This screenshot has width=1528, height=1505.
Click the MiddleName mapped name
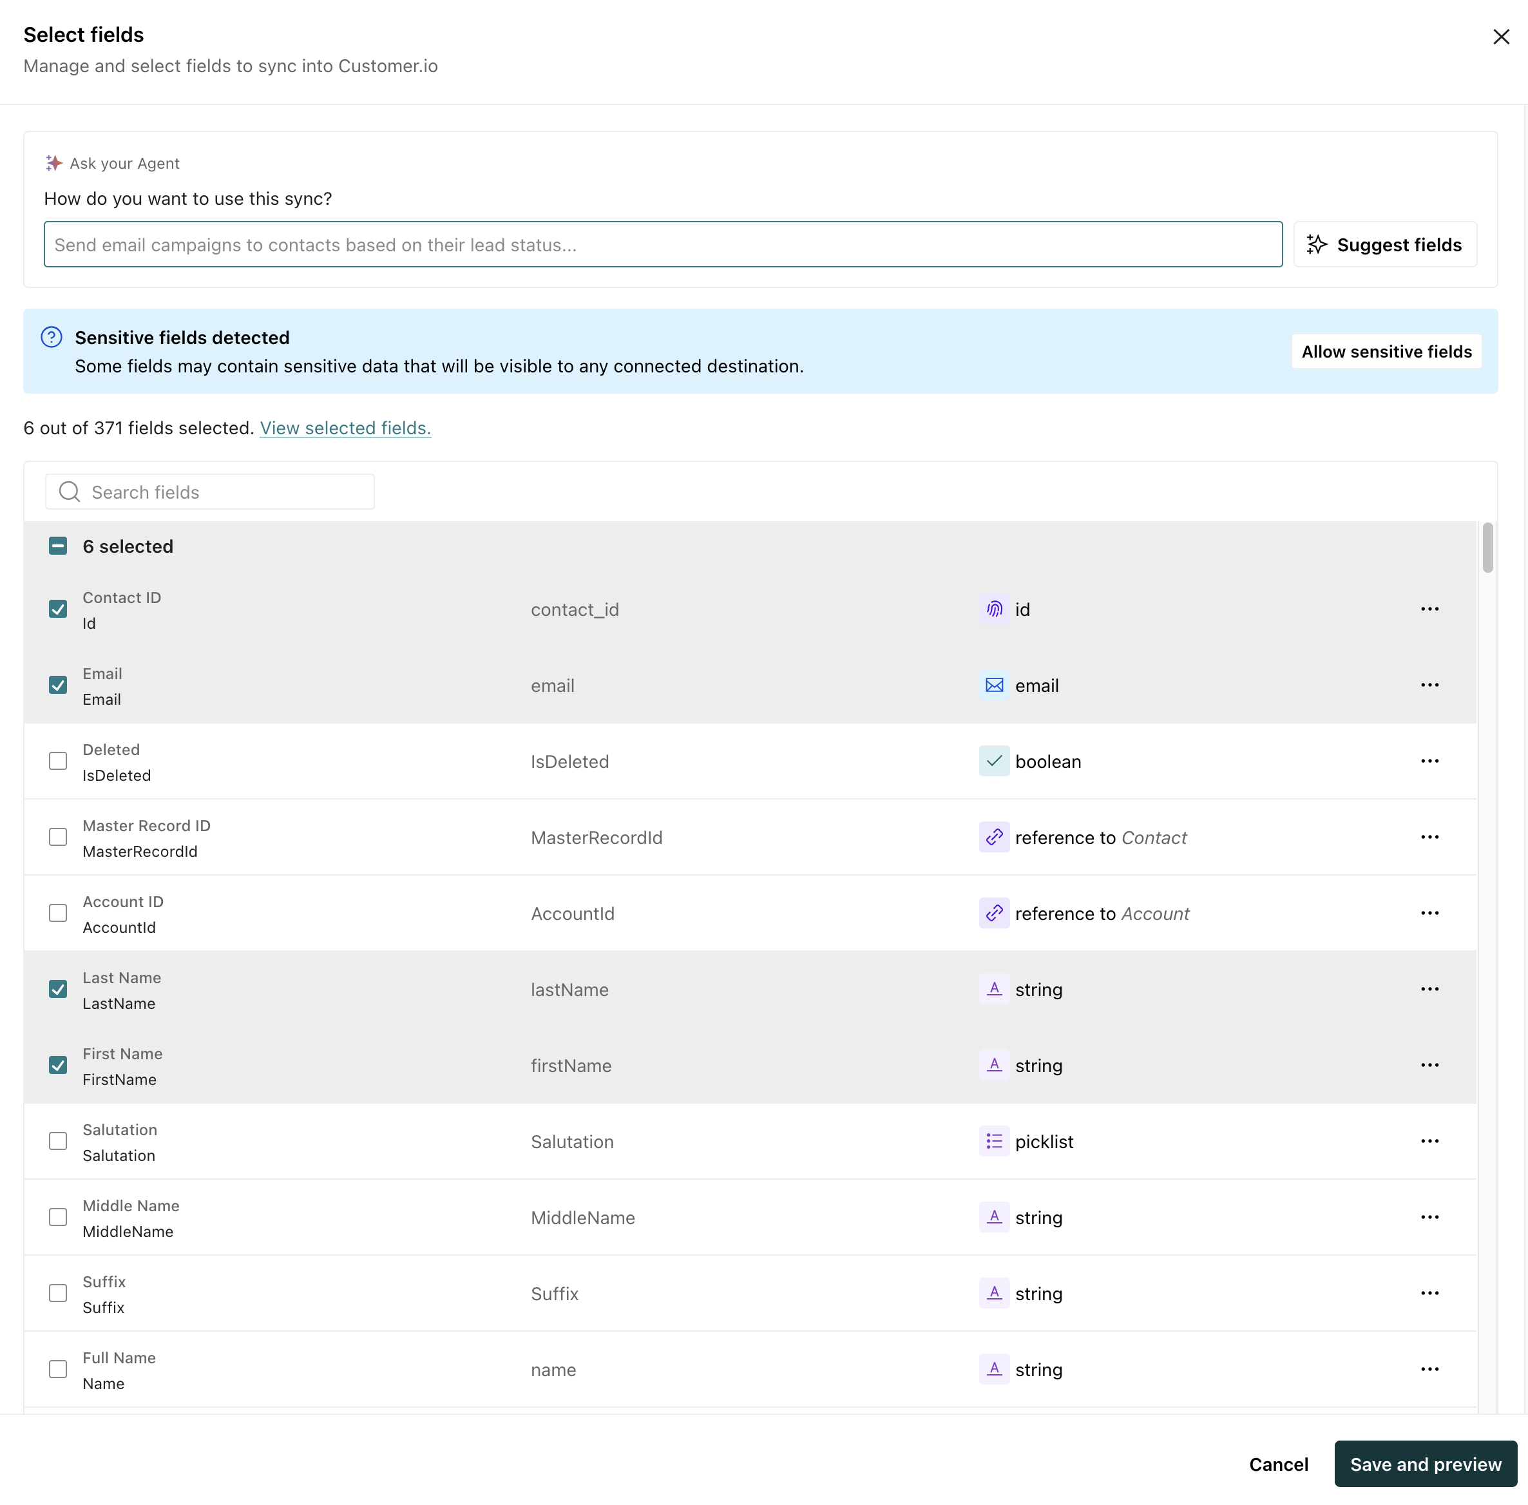[x=582, y=1217]
